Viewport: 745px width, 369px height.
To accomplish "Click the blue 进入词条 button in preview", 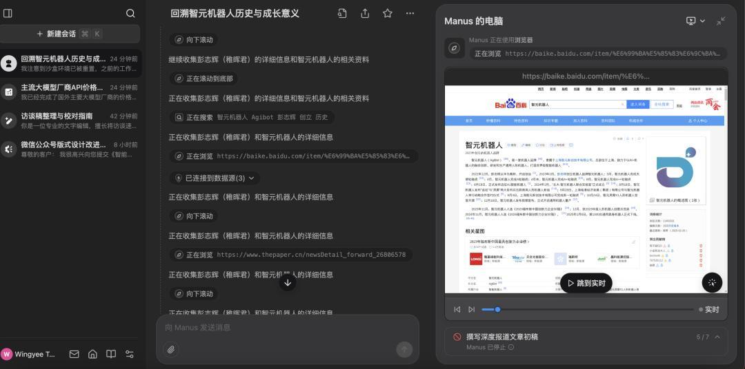I will point(637,104).
